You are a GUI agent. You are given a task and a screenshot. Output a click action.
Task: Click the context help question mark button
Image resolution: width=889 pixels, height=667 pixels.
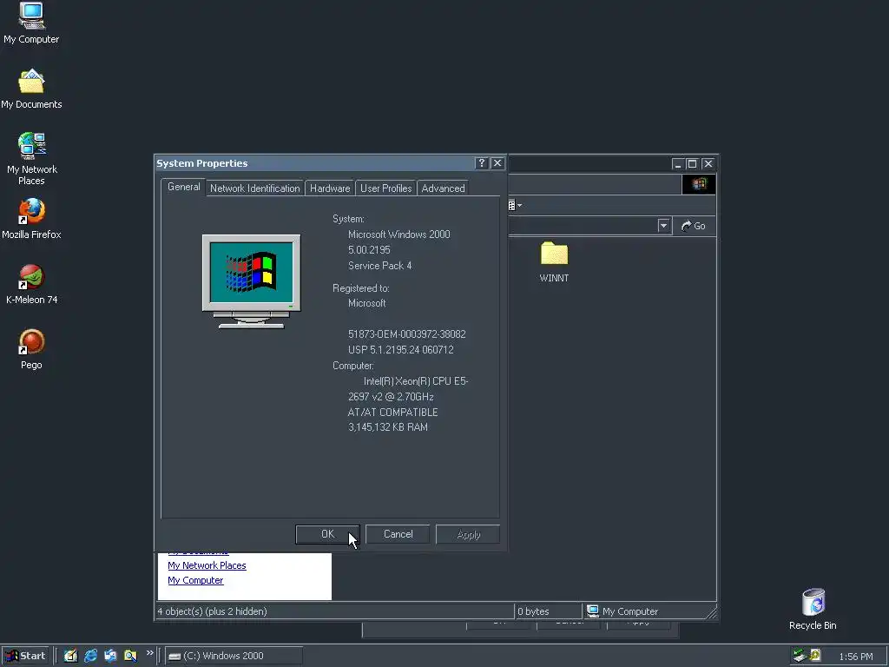(481, 163)
